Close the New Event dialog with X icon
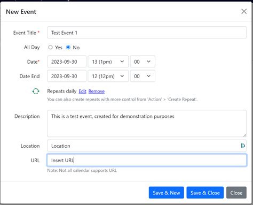253x205 pixels. [x=244, y=11]
